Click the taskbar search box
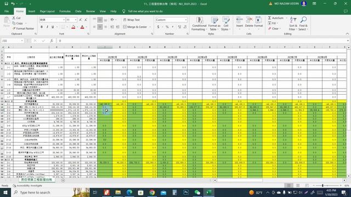The image size is (351, 197). click(x=50, y=192)
